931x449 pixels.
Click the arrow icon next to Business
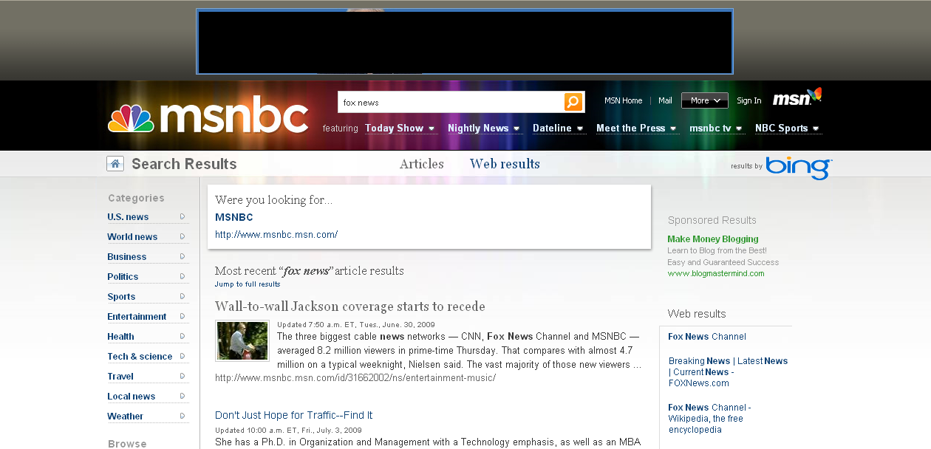pyautogui.click(x=183, y=256)
